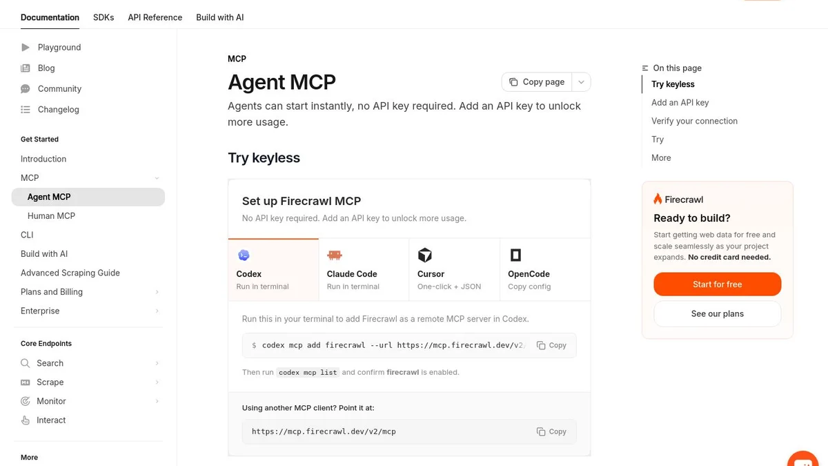Screen dimensions: 828x466
Task: Click the codex mcp add command text
Action: point(392,345)
